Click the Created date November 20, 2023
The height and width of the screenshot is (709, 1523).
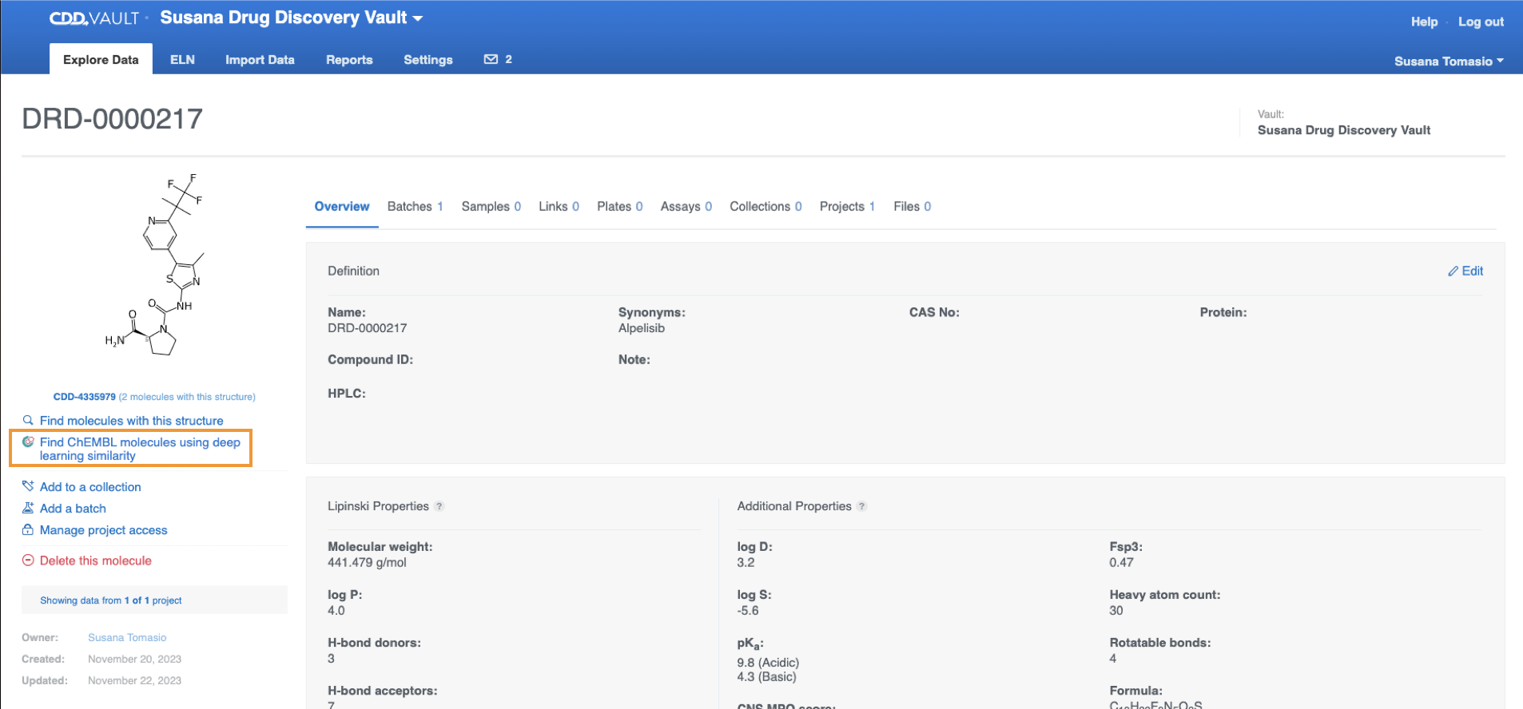[x=134, y=659]
